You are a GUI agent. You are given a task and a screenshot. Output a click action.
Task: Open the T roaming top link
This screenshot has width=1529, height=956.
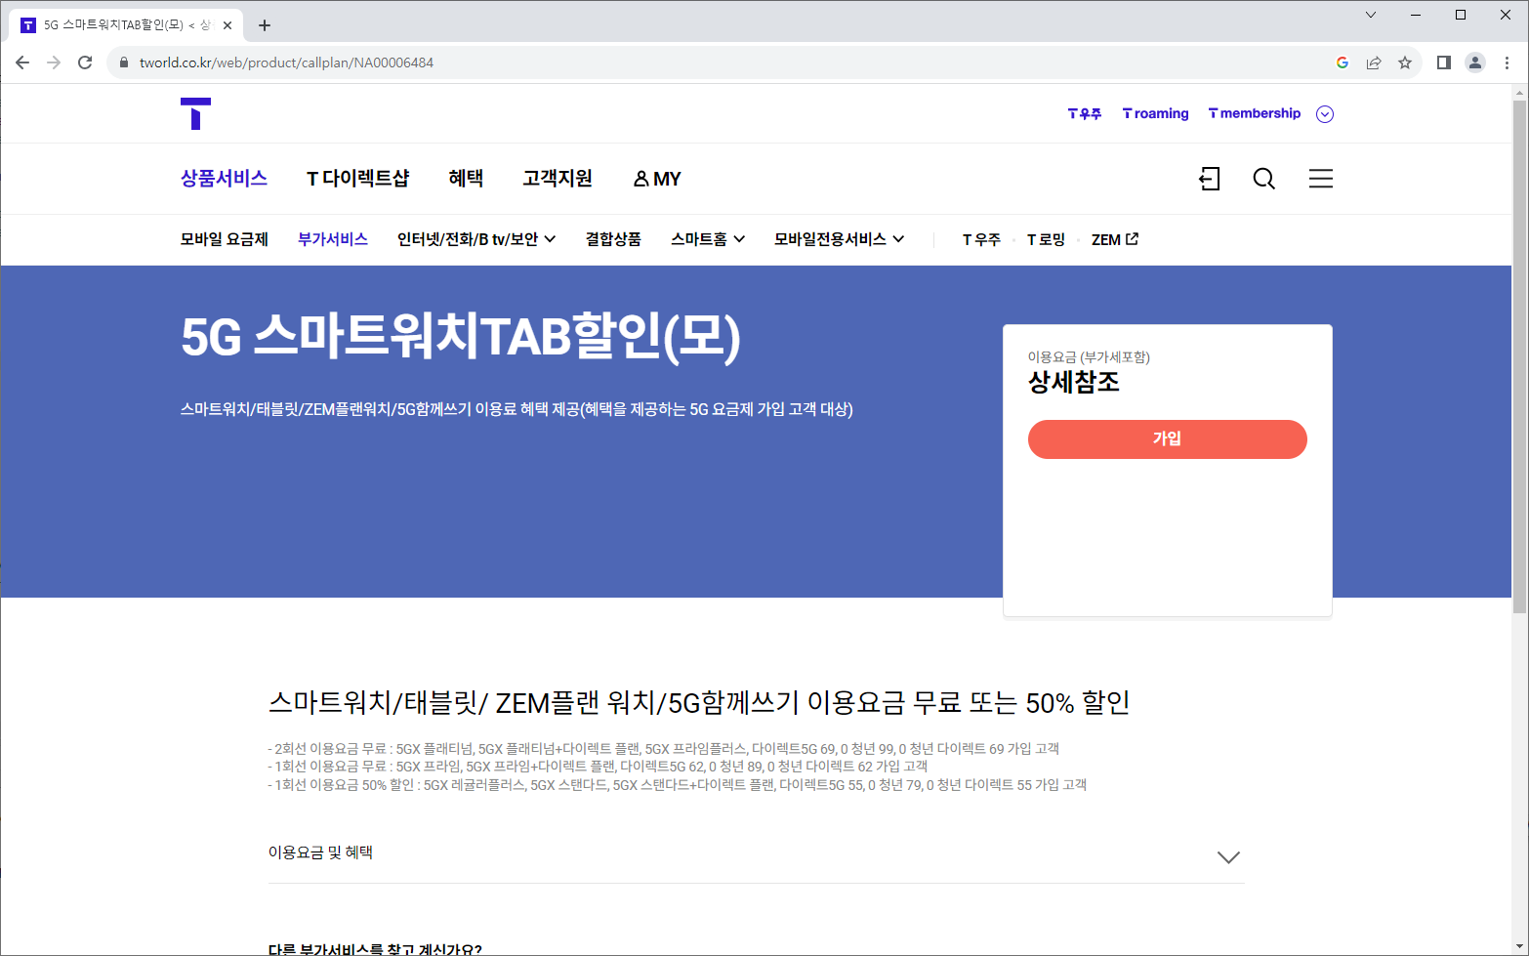tap(1156, 114)
